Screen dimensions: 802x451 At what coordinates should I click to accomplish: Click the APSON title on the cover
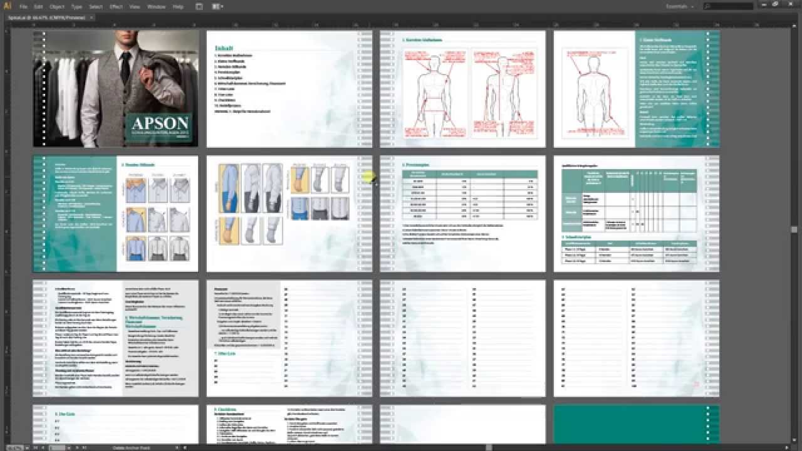(159, 124)
